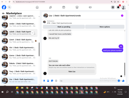Click the back arrow beside Marketplace
This screenshot has height=98, width=129.
(3, 13)
